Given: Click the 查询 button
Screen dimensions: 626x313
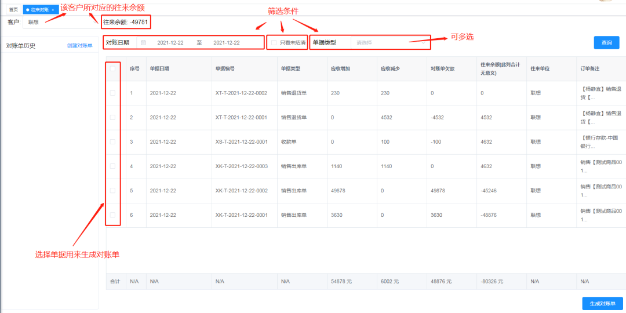Looking at the screenshot, I should (606, 43).
